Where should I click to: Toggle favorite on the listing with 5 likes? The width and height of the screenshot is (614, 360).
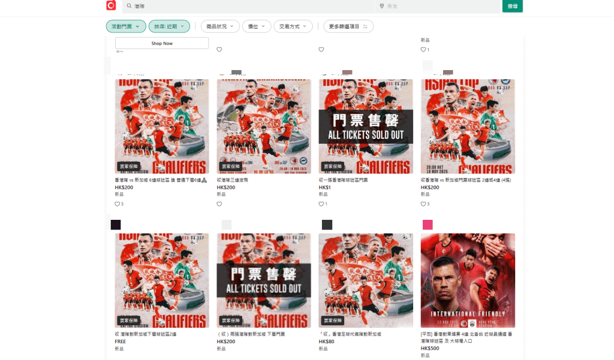(116, 204)
